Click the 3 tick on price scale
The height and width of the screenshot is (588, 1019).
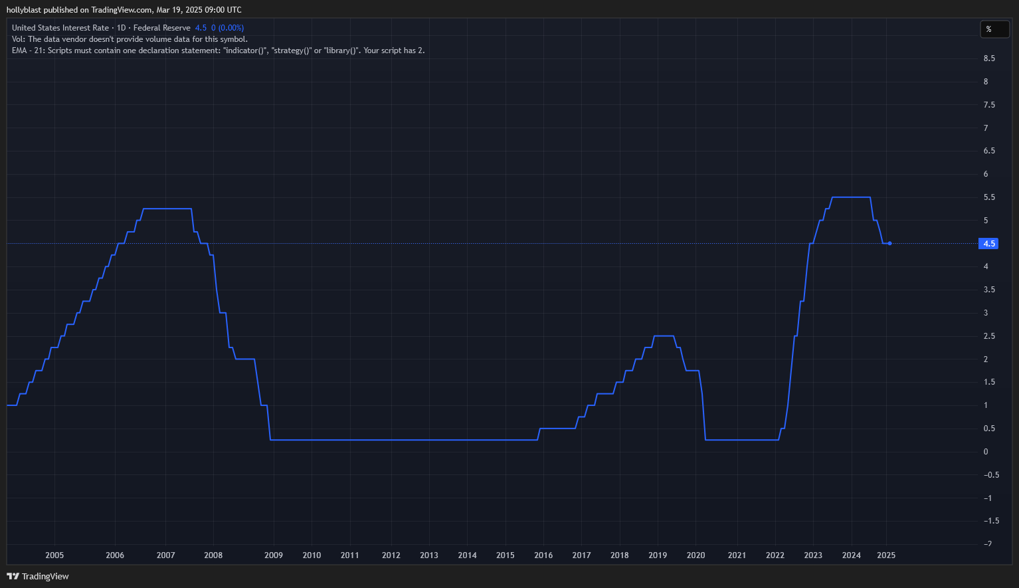point(986,313)
